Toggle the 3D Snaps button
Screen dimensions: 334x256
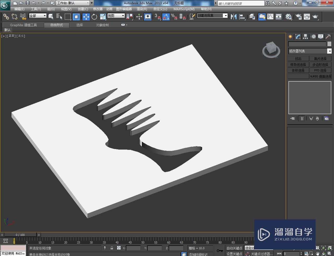[157, 17]
